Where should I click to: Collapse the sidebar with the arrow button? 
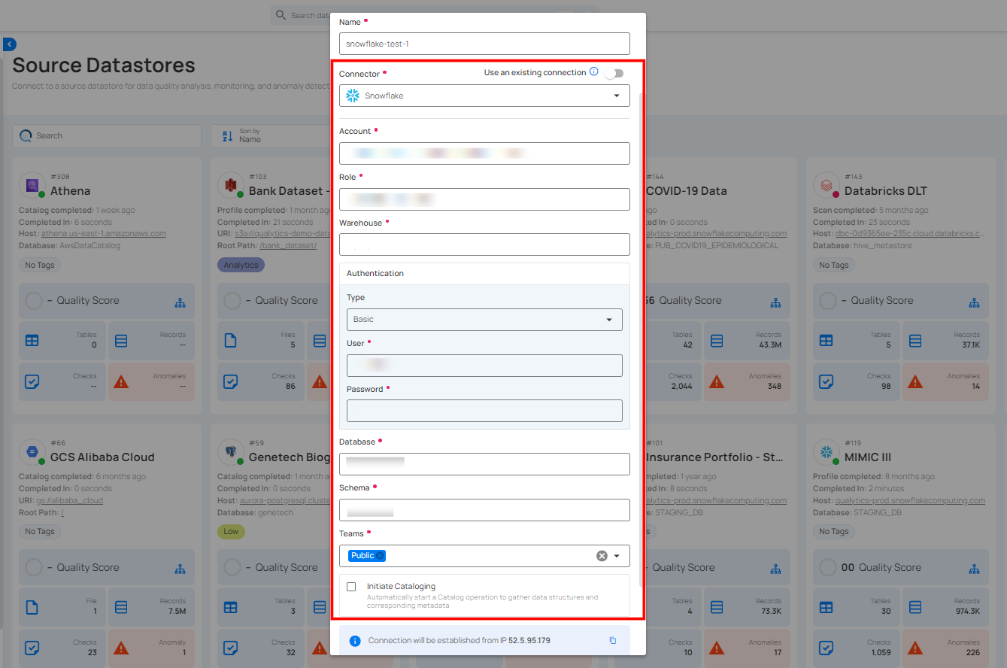tap(9, 44)
